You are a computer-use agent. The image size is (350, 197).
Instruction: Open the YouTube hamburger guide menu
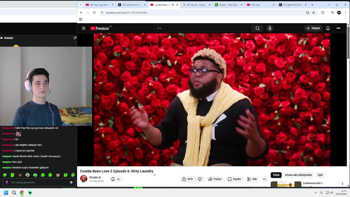tap(84, 28)
